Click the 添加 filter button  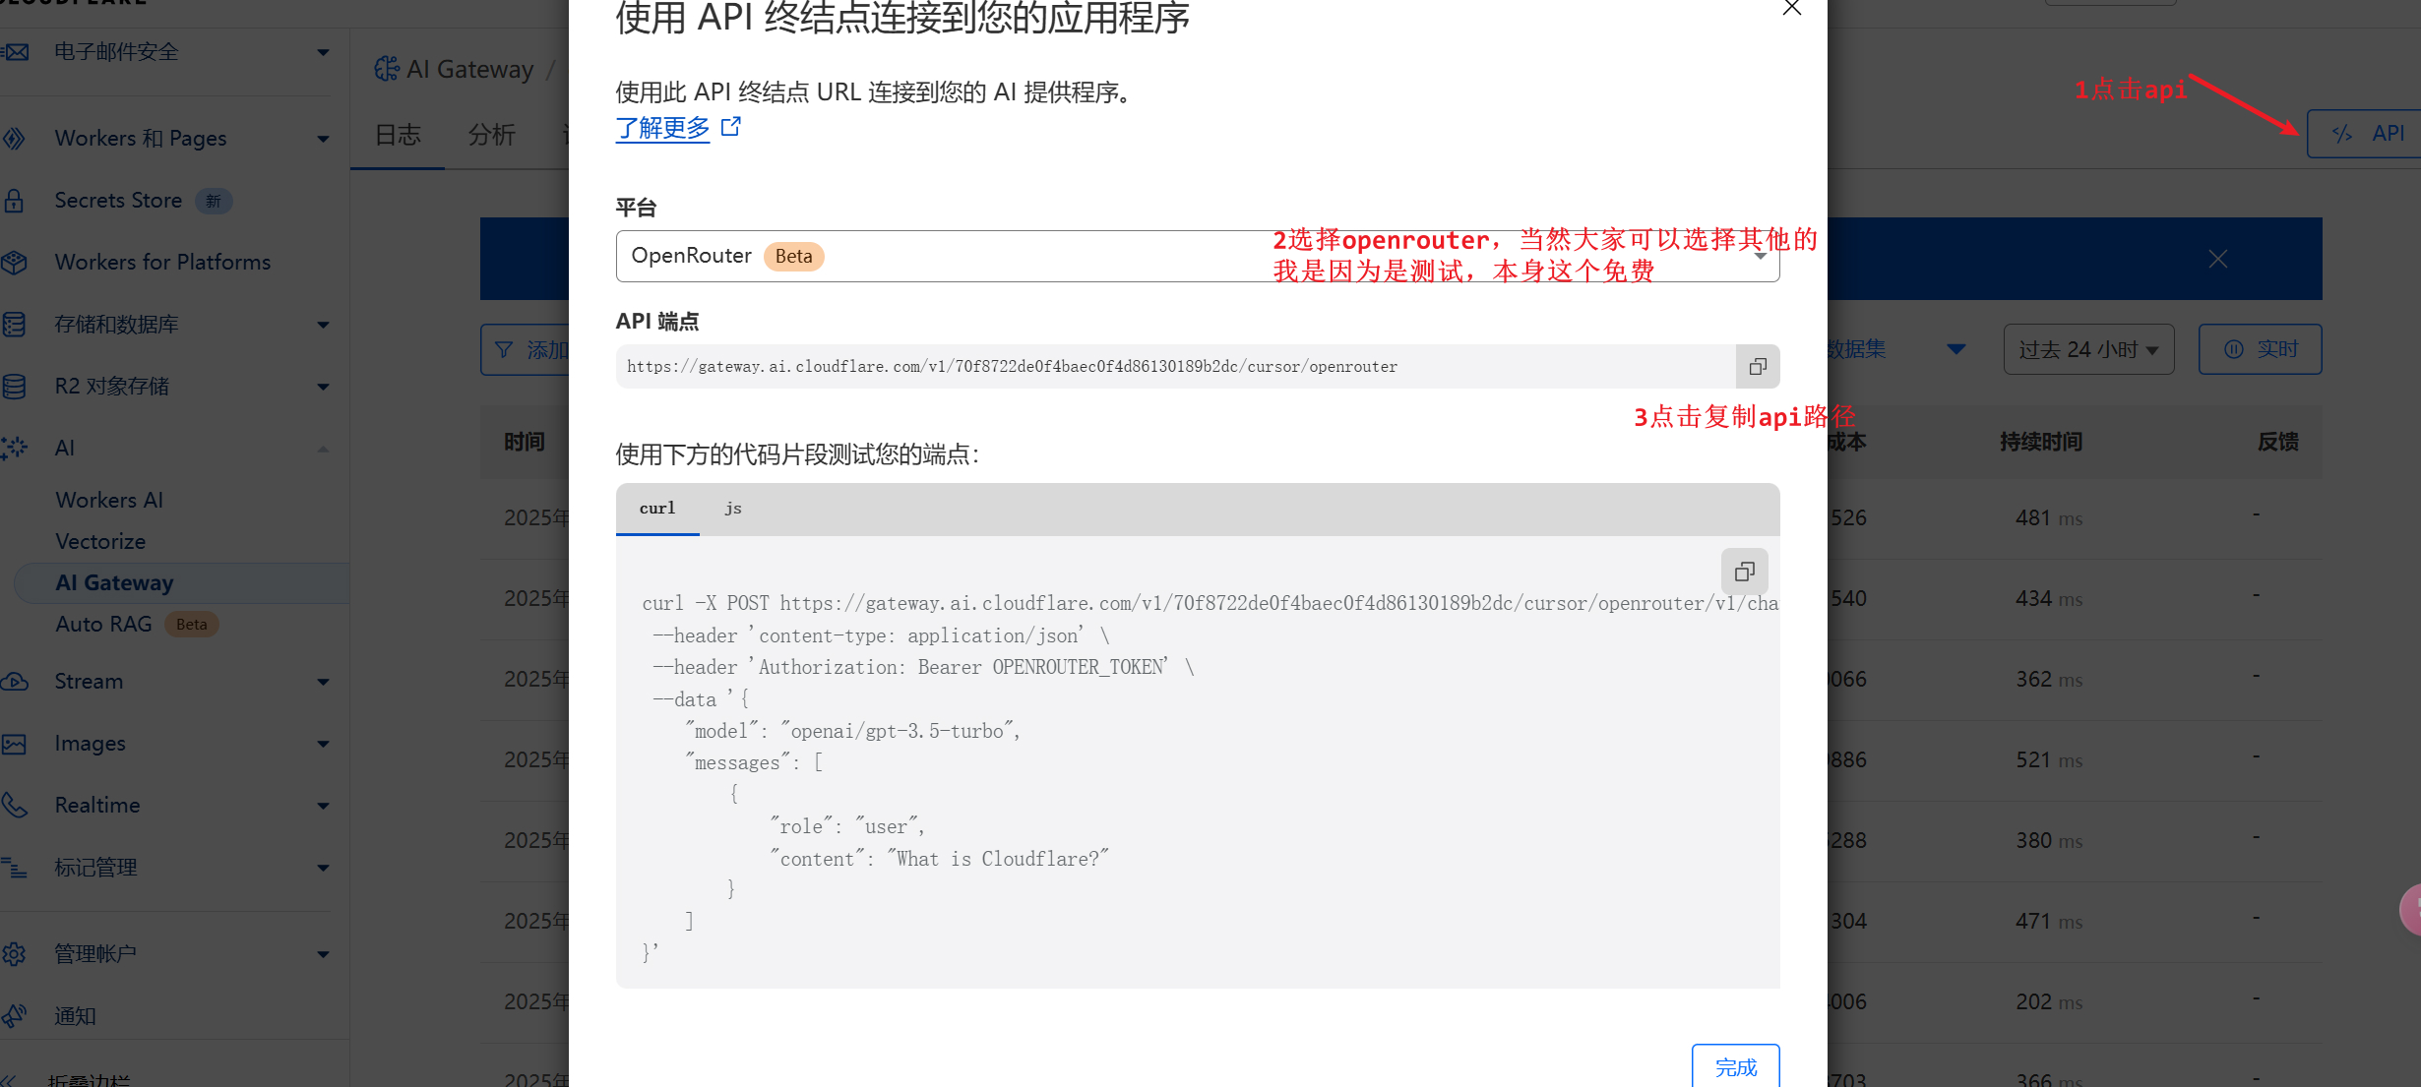tap(526, 349)
